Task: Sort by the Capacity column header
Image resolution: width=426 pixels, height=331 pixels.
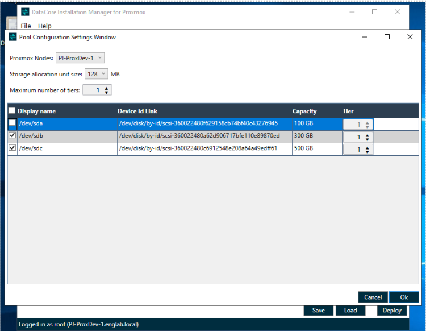Action: pos(304,111)
